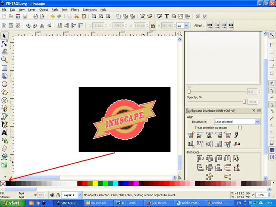Click the Print document icon
This screenshot has width=276, height=207.
25,16
